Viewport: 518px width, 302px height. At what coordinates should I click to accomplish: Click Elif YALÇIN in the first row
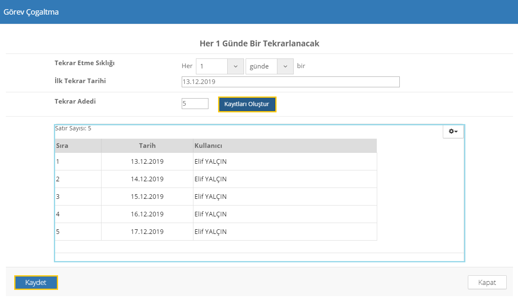coord(211,162)
